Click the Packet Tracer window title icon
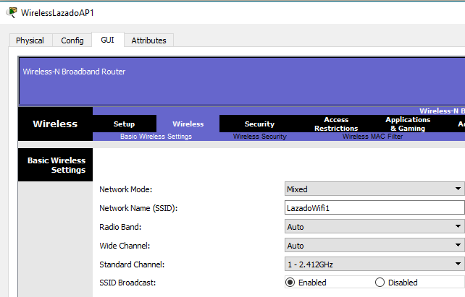The width and height of the screenshot is (465, 297). tap(12, 12)
